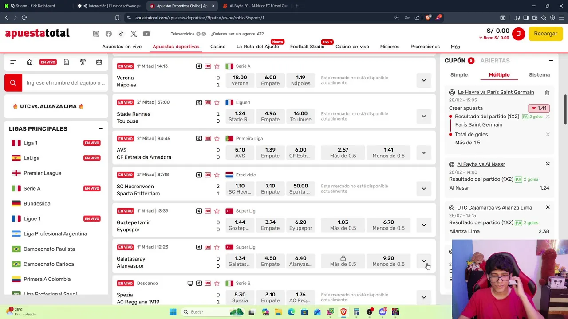Image resolution: width=568 pixels, height=319 pixels.
Task: Expand markets for Spezia vs AC Reggiana 1919
Action: 424,297
